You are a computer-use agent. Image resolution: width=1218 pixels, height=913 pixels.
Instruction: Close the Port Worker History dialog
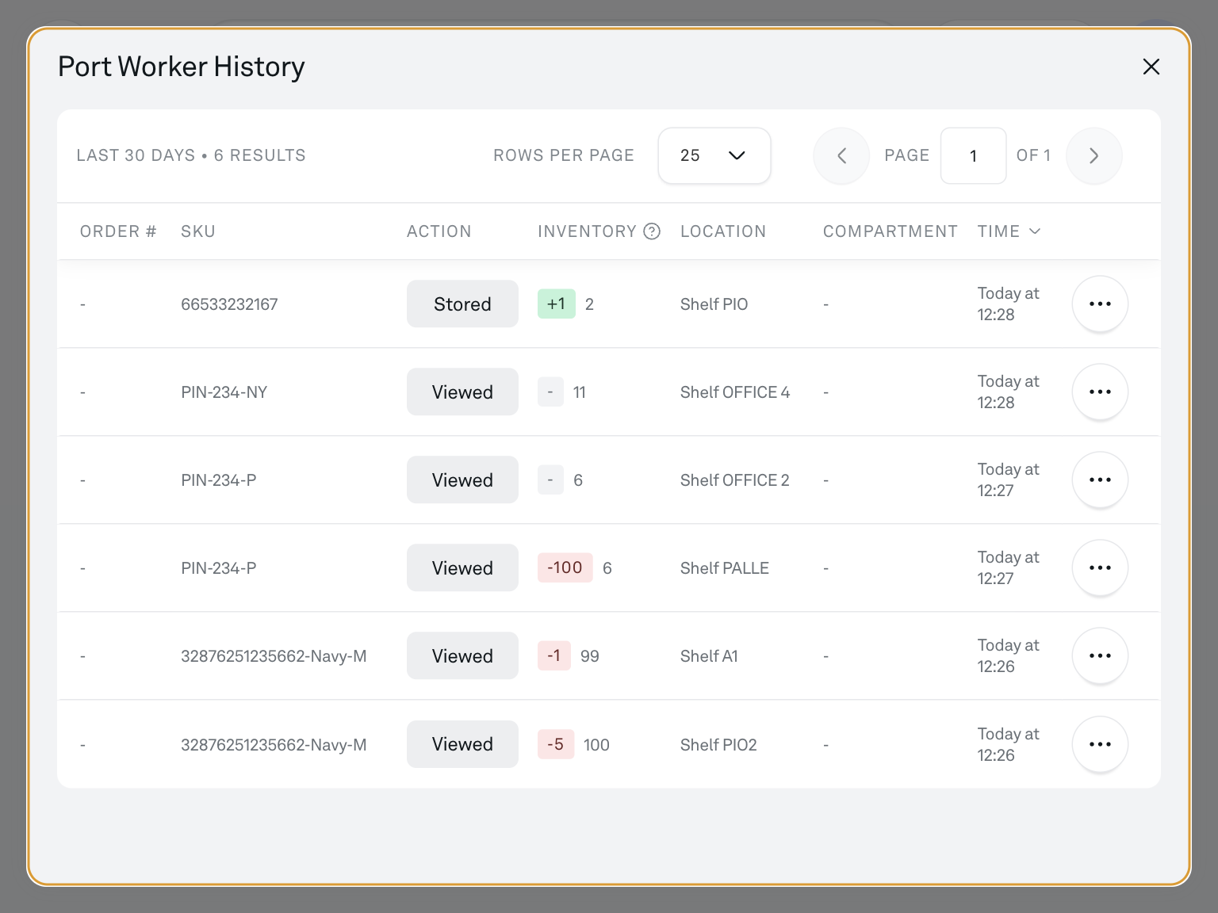[1151, 67]
